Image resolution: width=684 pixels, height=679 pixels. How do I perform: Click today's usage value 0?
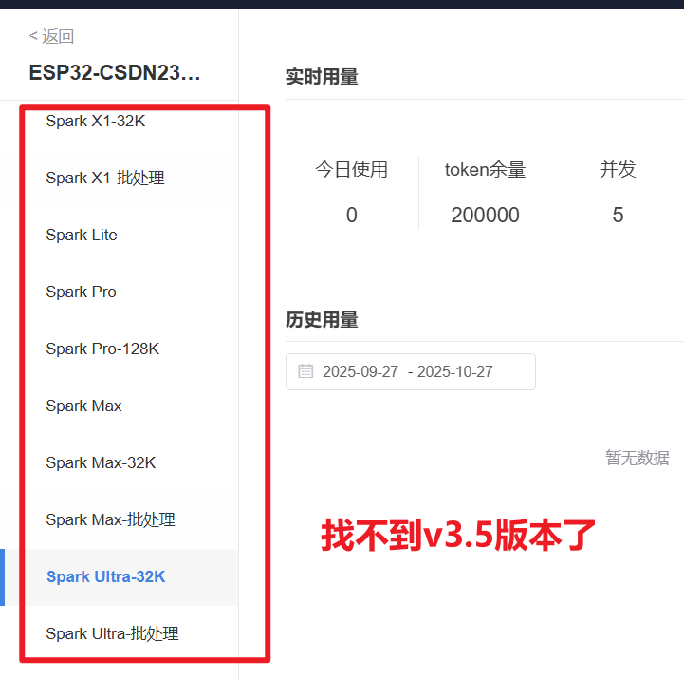(x=352, y=215)
